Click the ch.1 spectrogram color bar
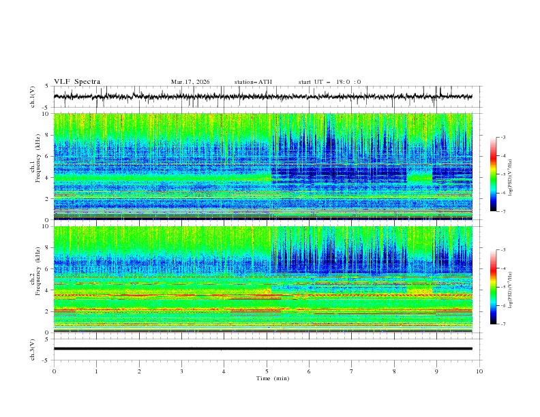Screen dimensions: 540x417 (x=493, y=174)
